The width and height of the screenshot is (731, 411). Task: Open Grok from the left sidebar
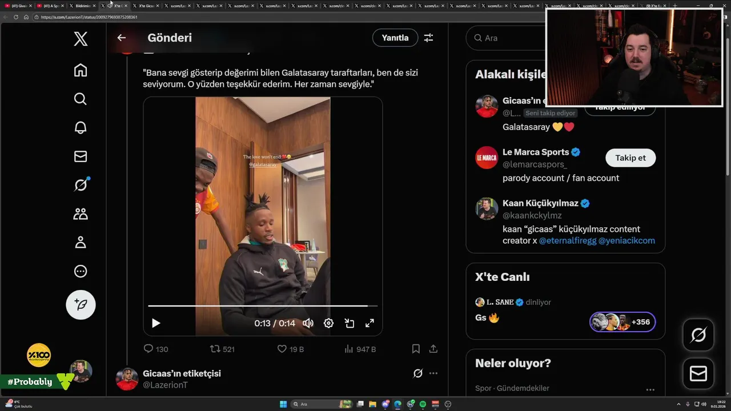pos(81,185)
